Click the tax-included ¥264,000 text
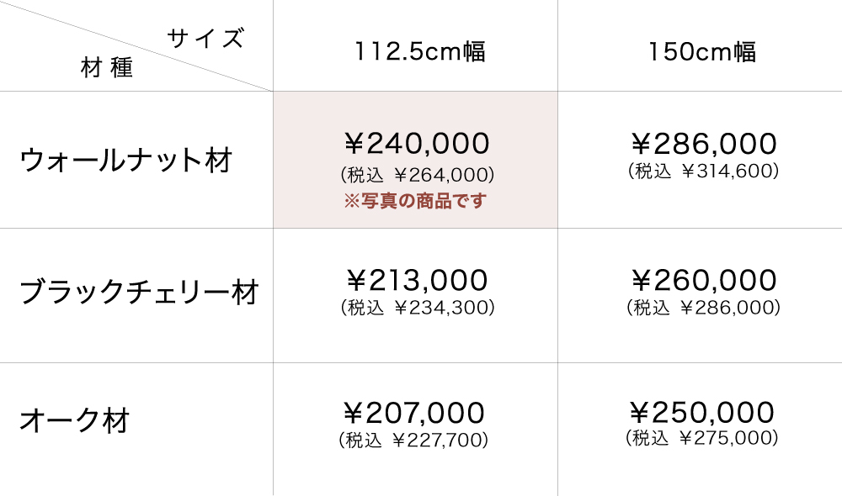 click(x=417, y=176)
